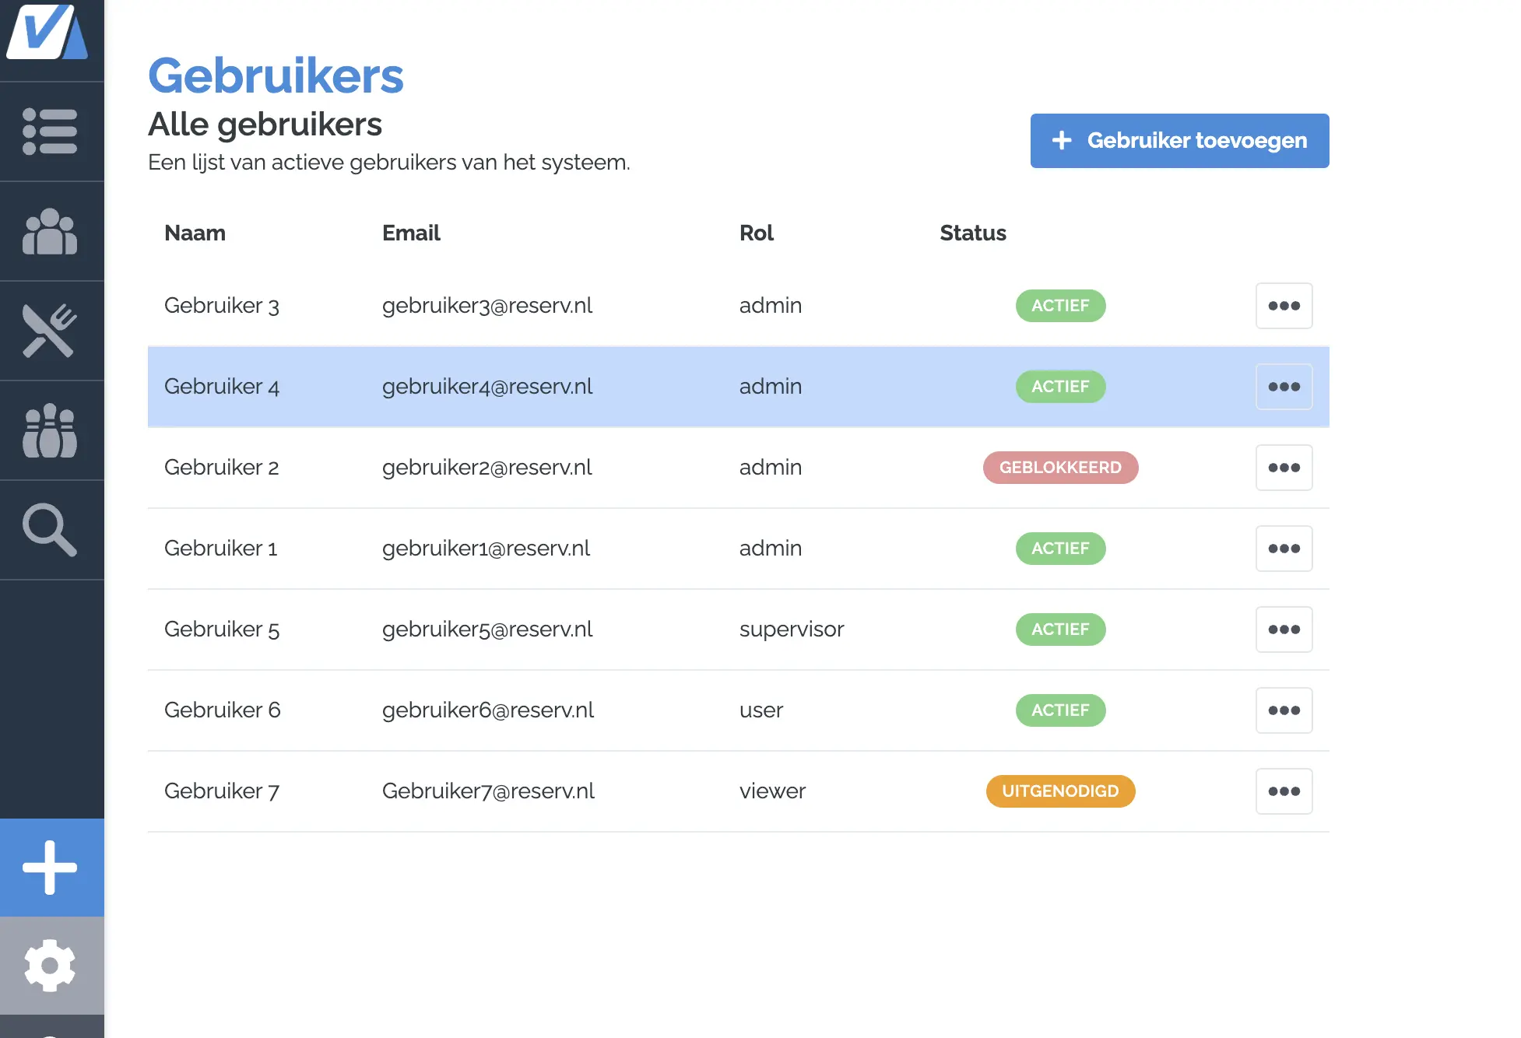Open actions menu for Gebruiker 5
Viewport: 1521px width, 1038px height.
pyautogui.click(x=1284, y=629)
